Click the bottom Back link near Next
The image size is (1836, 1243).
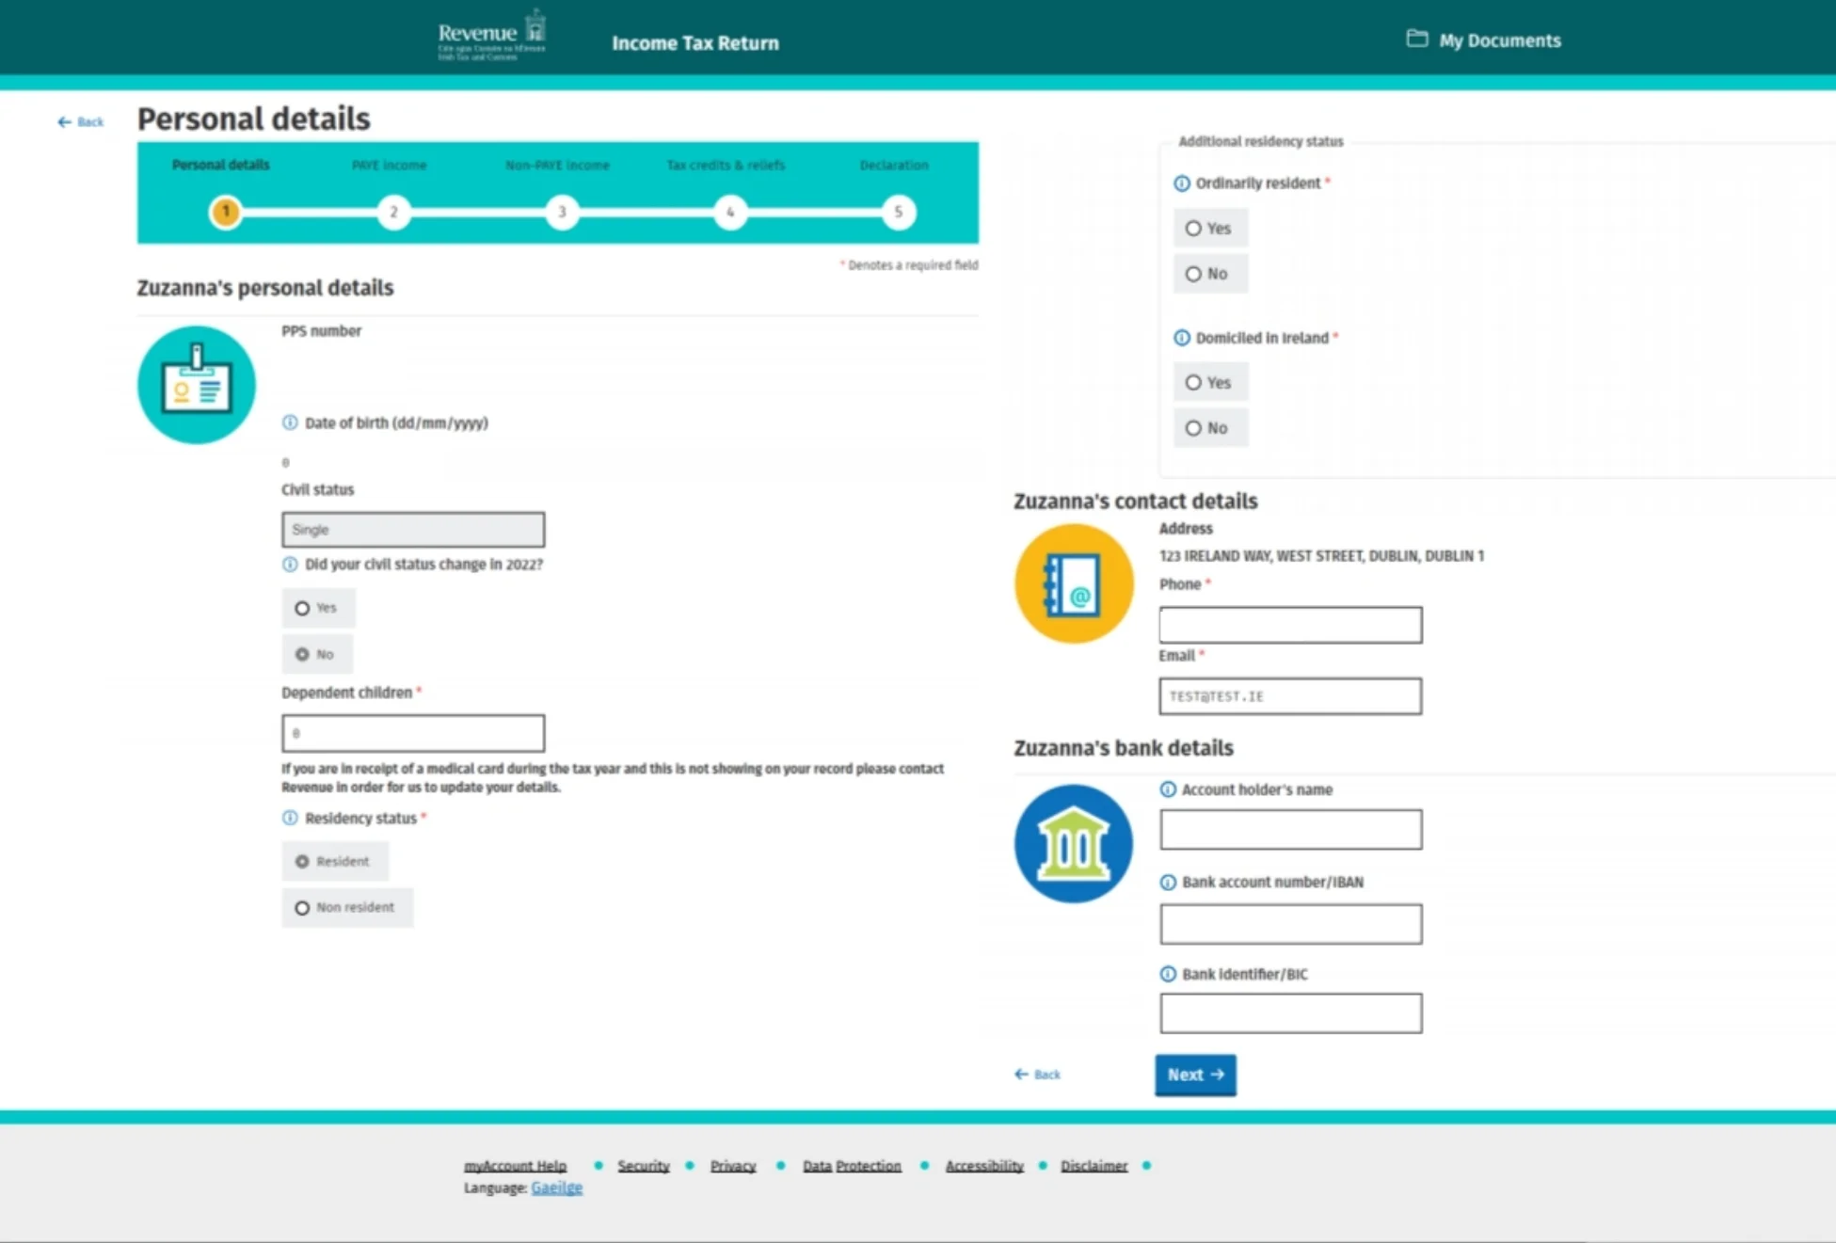coord(1037,1075)
